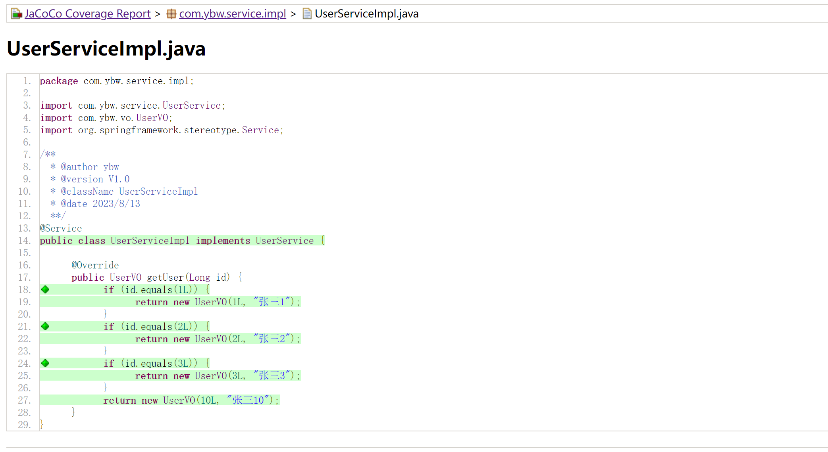Click the 'if (id.equals(1L))' line
828x452 pixels.
click(x=157, y=290)
